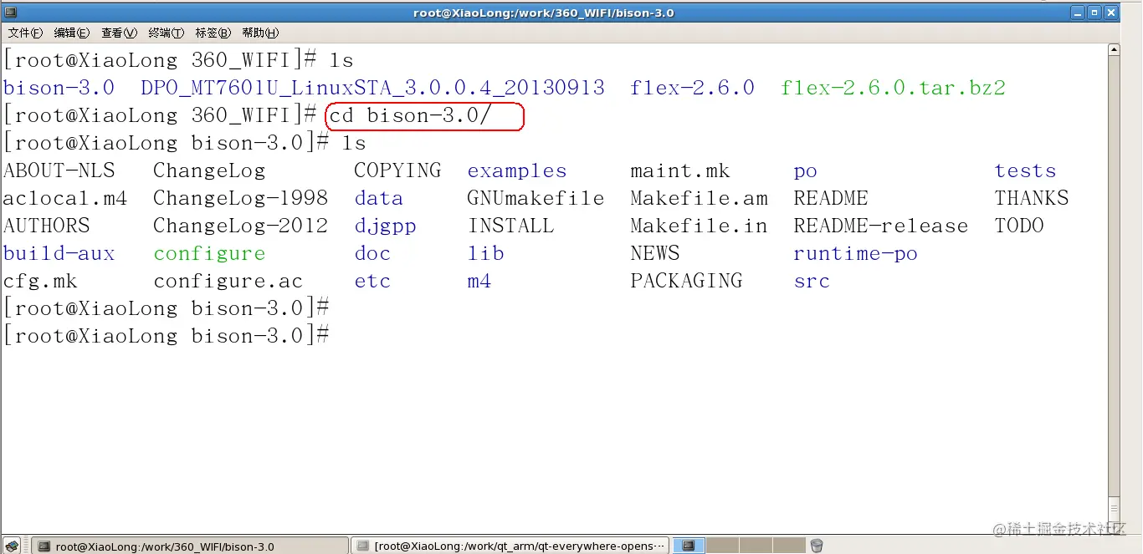Click the NEWS file name

(x=654, y=253)
